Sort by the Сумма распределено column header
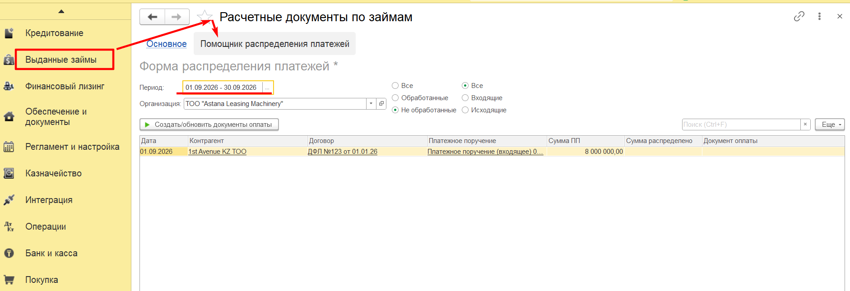Screen dimensions: 850x291 [x=663, y=141]
